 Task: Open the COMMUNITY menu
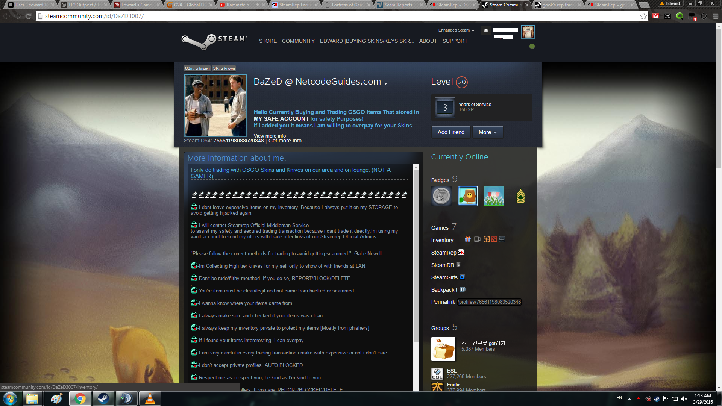point(298,41)
